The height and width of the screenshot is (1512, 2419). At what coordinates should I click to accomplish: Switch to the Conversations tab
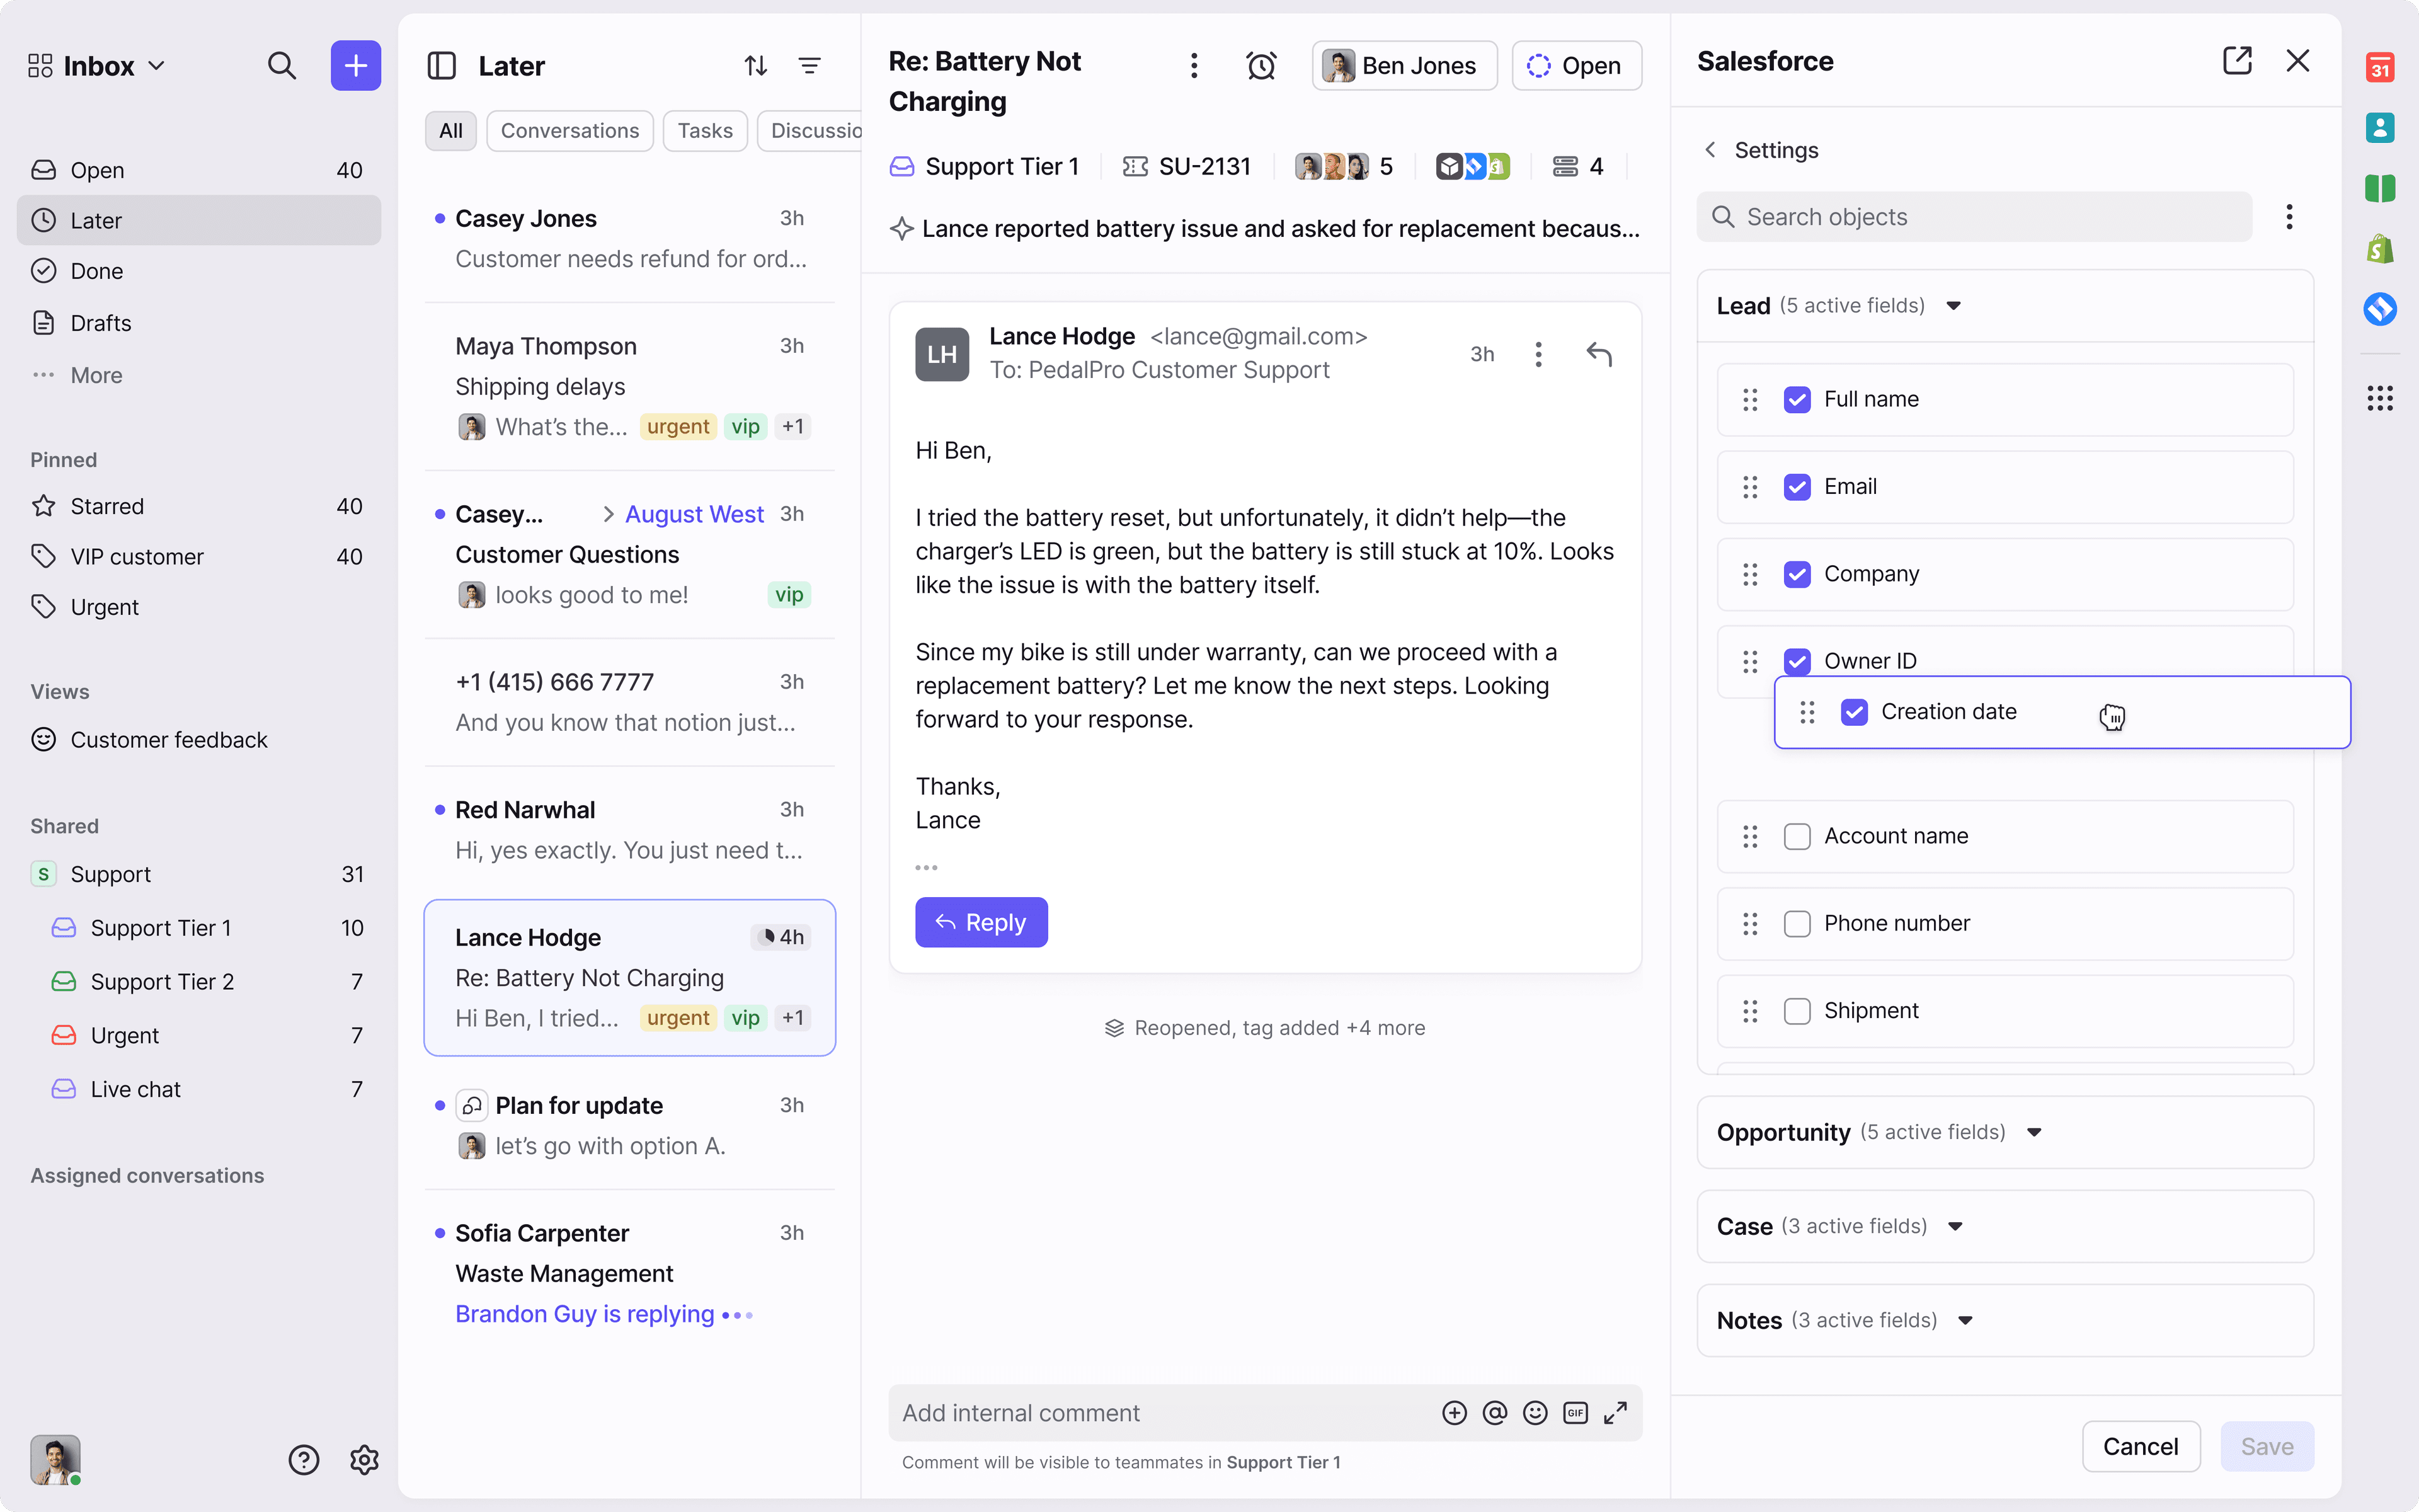click(569, 130)
